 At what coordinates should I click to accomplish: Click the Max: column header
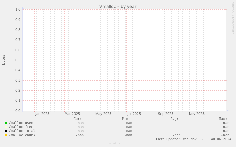tap(223, 119)
